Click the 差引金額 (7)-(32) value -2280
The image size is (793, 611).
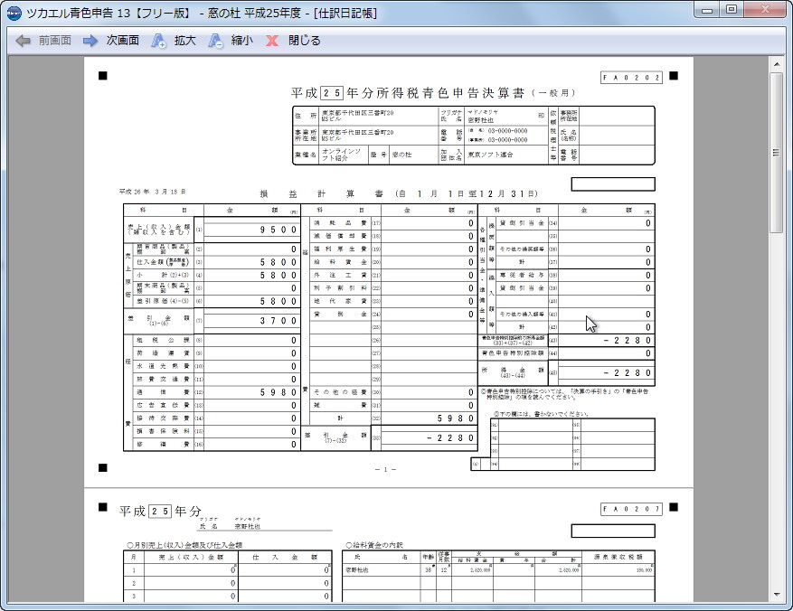pos(429,437)
